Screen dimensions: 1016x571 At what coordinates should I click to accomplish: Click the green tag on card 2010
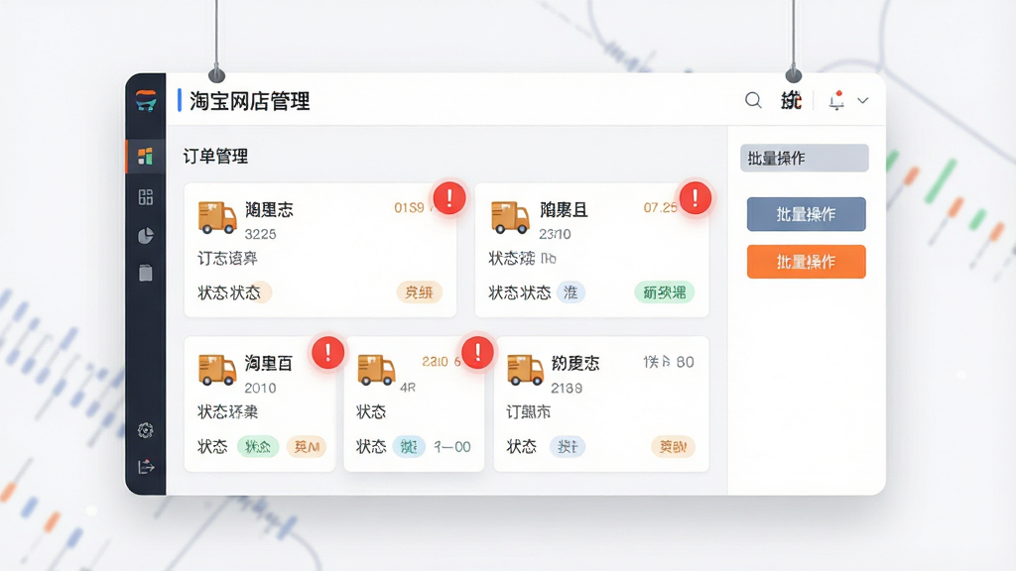(258, 447)
